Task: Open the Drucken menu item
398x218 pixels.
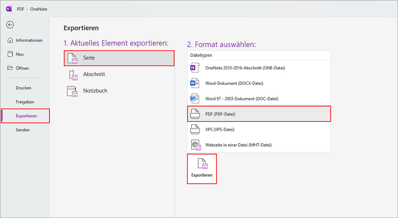Action: [25, 88]
